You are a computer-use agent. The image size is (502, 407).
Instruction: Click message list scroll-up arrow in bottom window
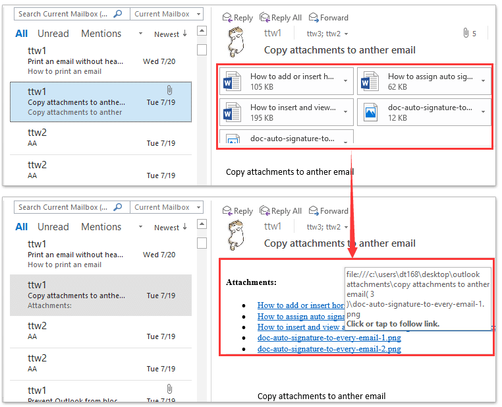(x=202, y=224)
